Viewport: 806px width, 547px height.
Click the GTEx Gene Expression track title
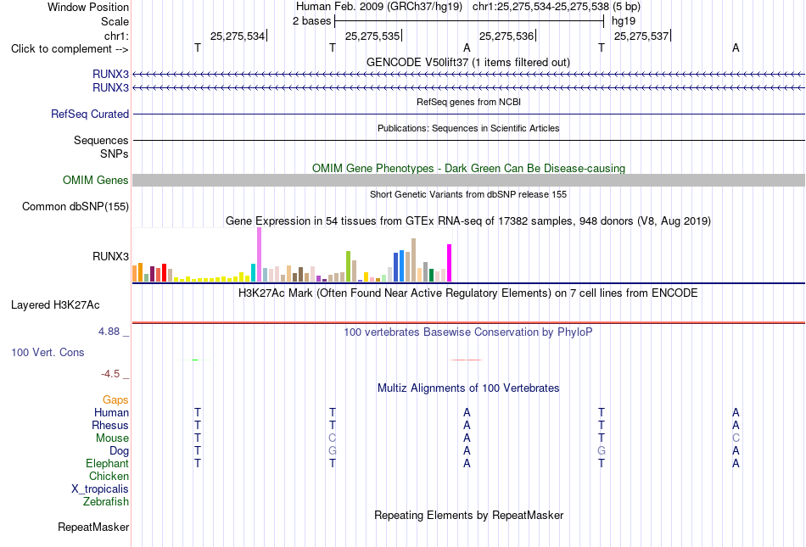(468, 220)
